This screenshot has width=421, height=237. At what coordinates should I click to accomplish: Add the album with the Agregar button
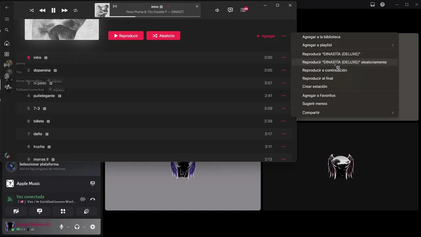(x=266, y=36)
